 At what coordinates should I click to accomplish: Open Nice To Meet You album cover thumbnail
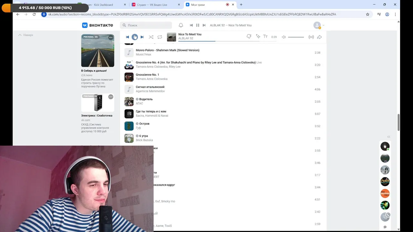[x=171, y=37]
